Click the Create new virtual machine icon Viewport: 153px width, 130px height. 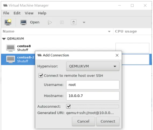click(8, 22)
